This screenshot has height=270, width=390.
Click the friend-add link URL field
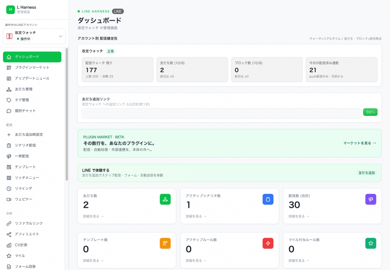coord(221,113)
